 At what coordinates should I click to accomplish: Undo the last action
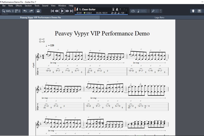(x=25, y=11)
